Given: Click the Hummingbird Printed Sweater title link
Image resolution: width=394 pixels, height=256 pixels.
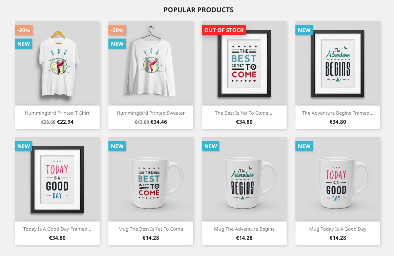Looking at the screenshot, I should point(151,113).
